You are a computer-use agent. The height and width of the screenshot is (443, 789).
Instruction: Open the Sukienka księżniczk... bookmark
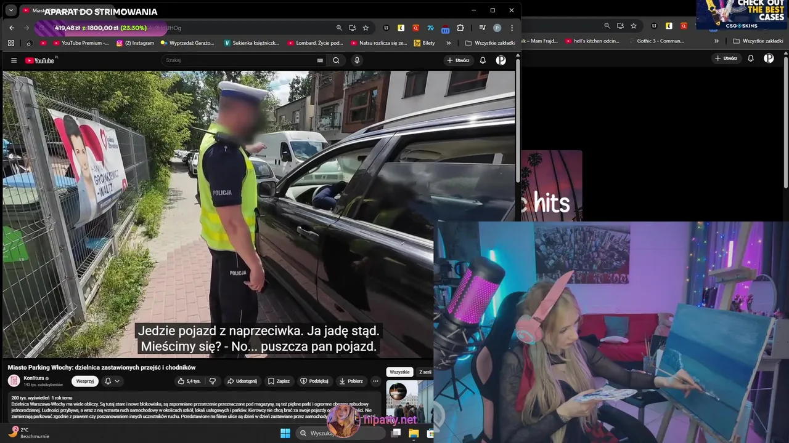(251, 43)
